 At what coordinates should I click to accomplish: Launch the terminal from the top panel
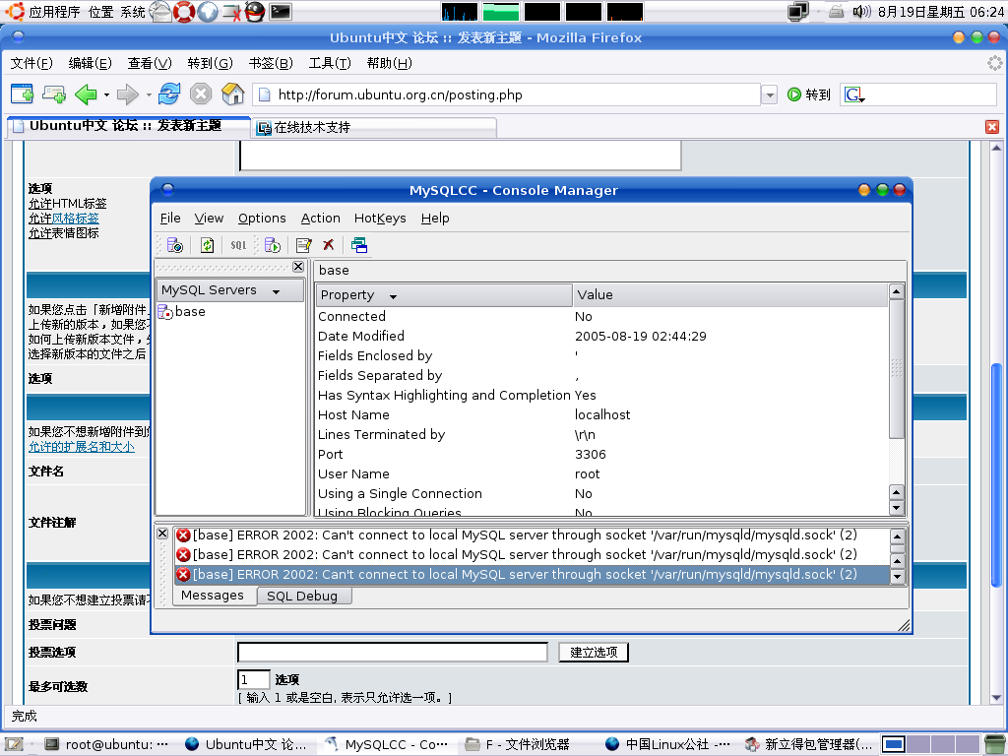(281, 12)
